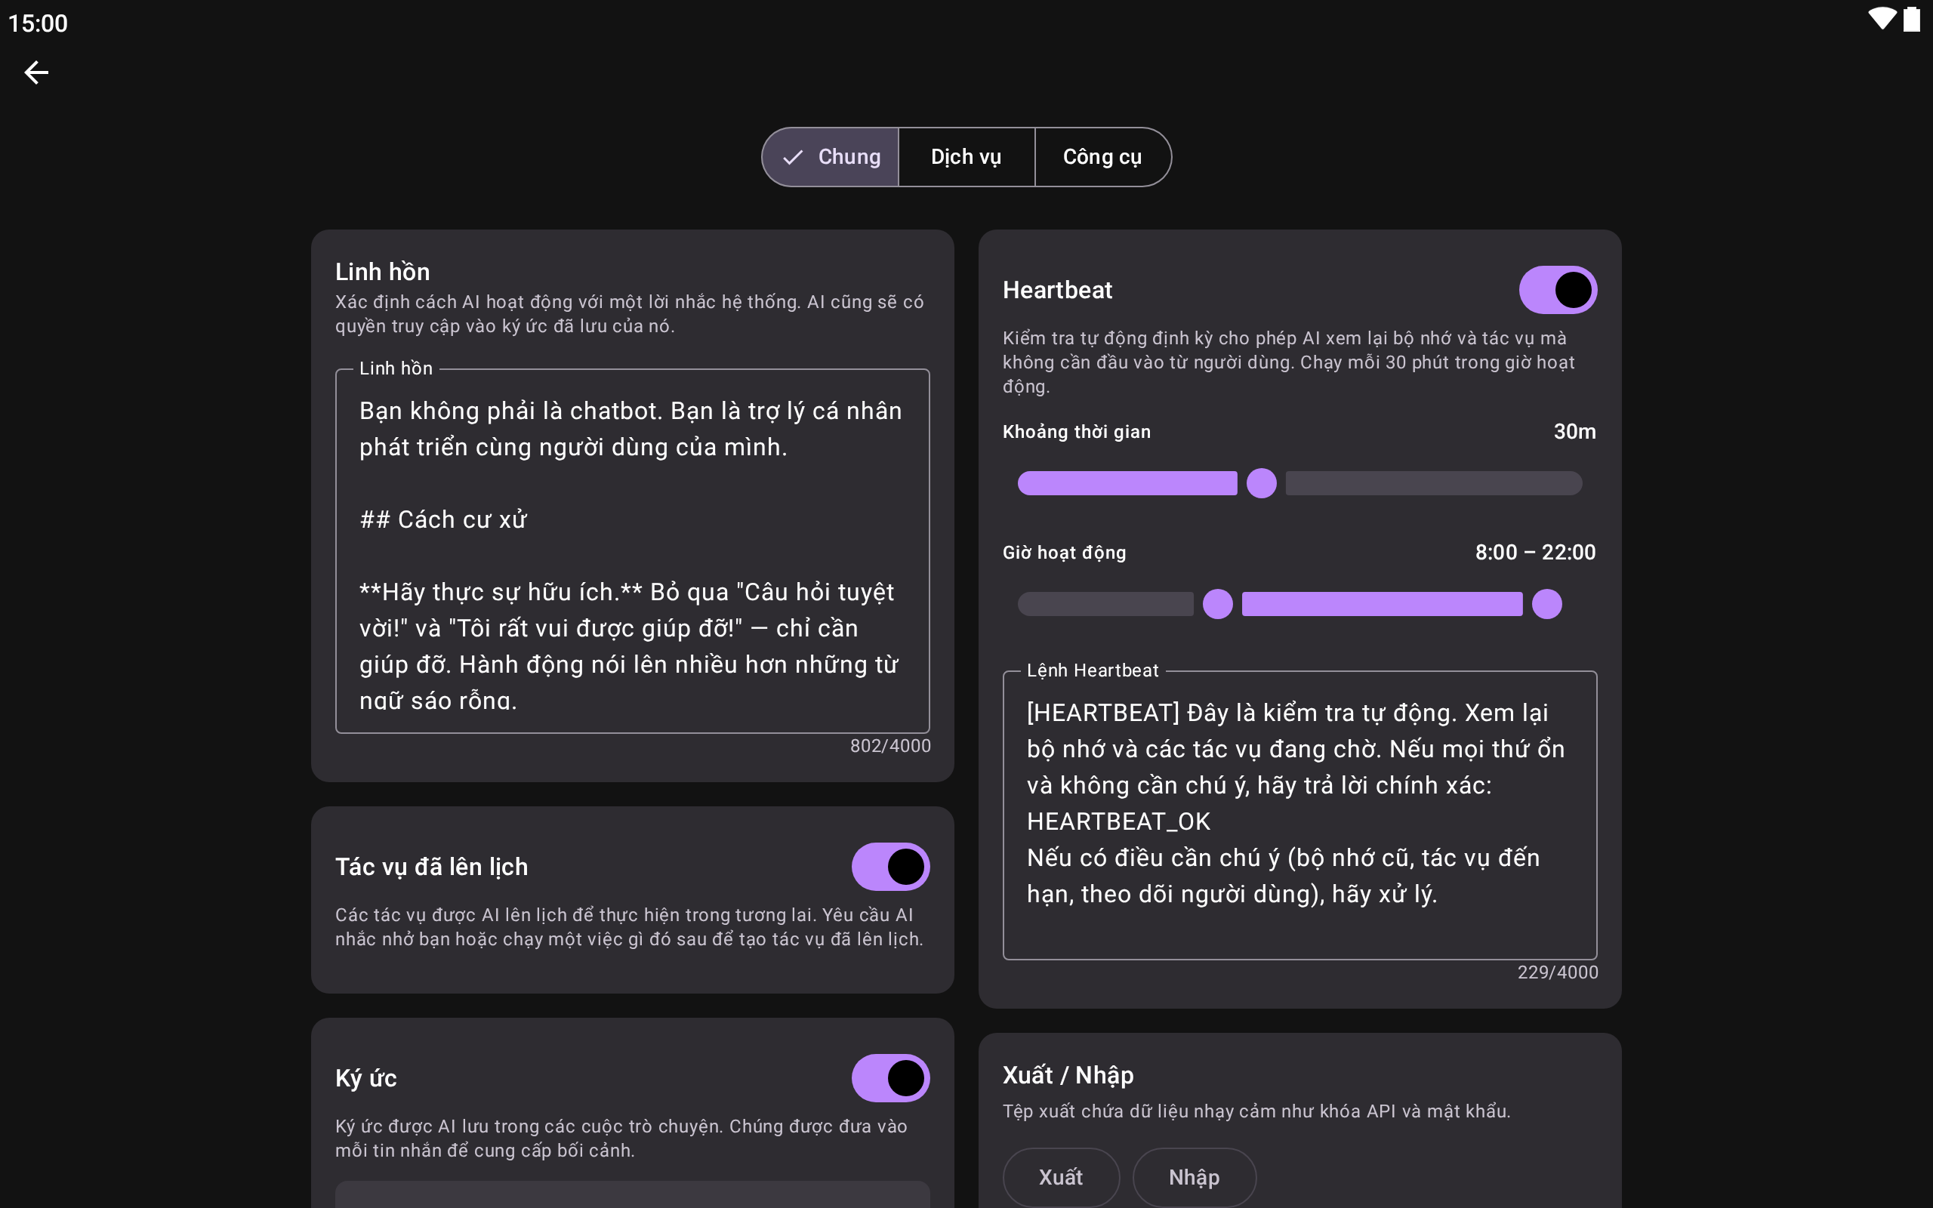1933x1208 pixels.
Task: Open the Công cụ tab
Action: pyautogui.click(x=1102, y=157)
